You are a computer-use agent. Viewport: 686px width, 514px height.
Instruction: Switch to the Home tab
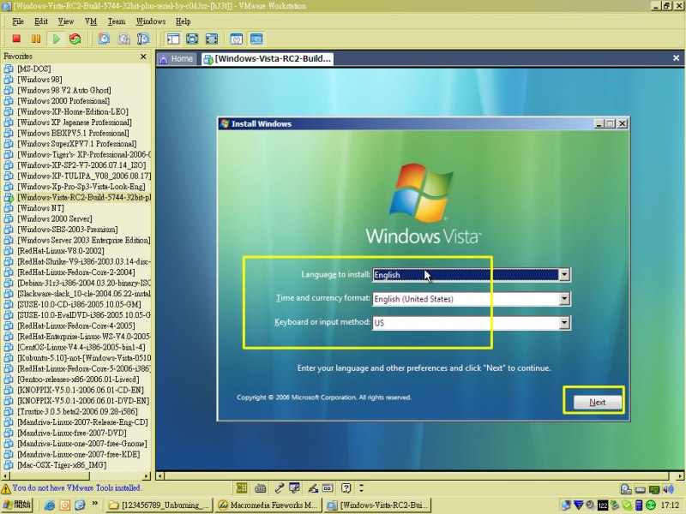(x=177, y=58)
